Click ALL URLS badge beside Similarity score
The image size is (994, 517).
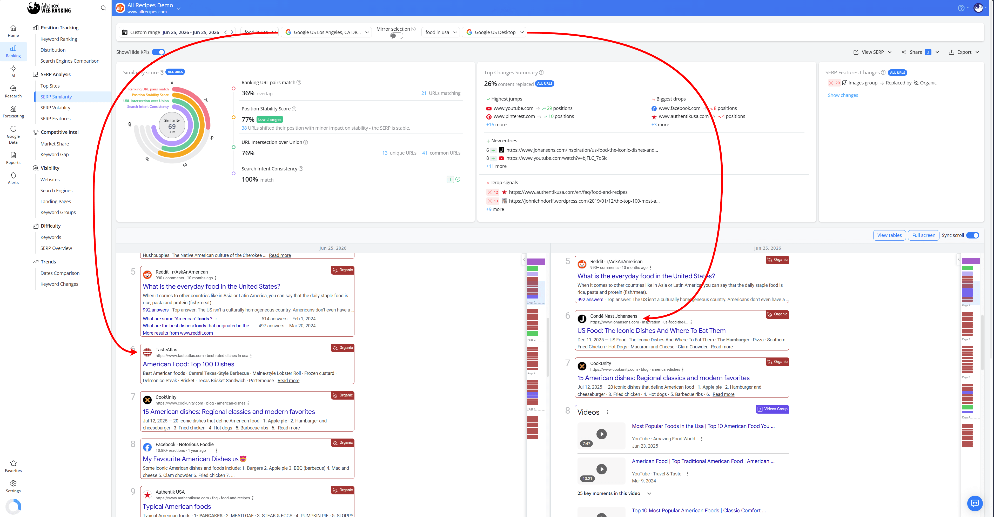click(x=175, y=72)
